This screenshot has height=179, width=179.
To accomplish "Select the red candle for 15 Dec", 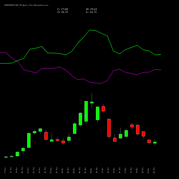I will pyautogui.click(x=115, y=140).
